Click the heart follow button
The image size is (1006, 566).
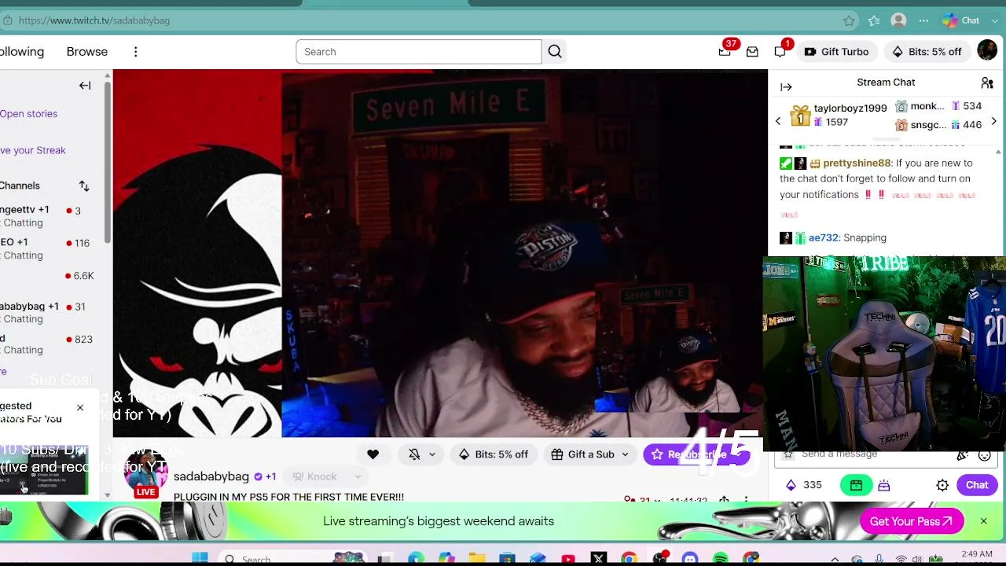pyautogui.click(x=373, y=454)
